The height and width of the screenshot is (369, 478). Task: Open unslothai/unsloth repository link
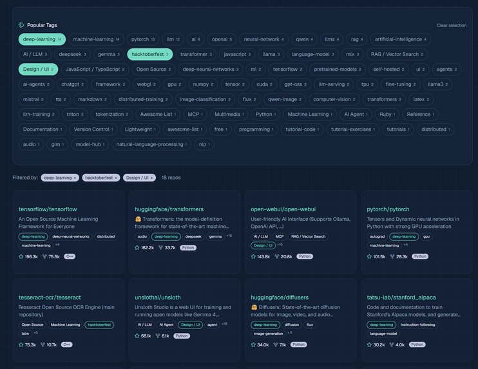158,298
